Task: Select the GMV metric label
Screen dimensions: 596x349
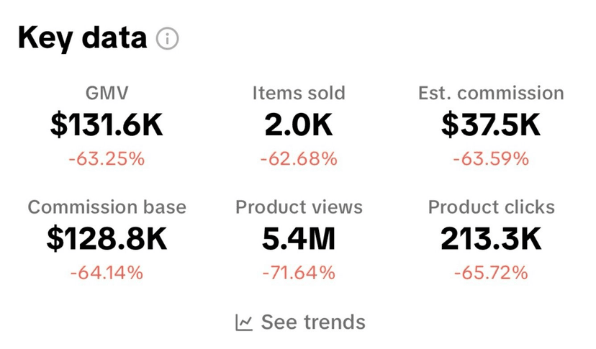Action: (x=107, y=93)
